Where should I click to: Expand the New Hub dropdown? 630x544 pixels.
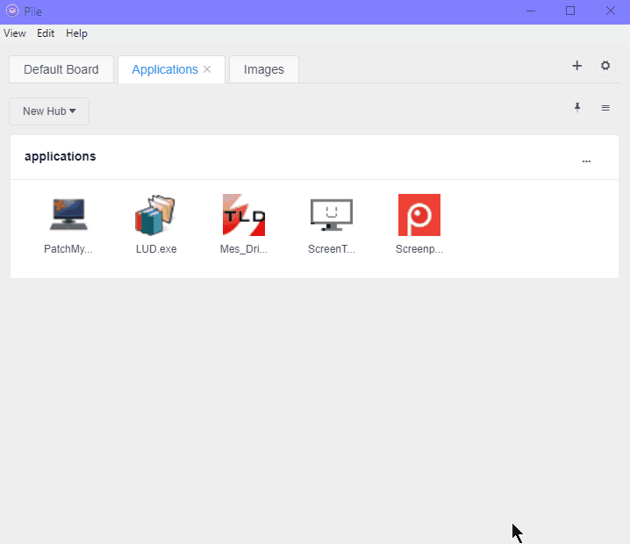click(x=49, y=111)
